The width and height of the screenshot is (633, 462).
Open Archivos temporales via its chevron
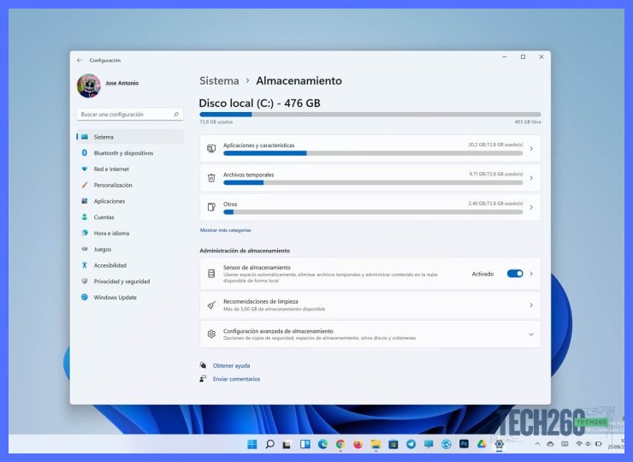point(531,178)
